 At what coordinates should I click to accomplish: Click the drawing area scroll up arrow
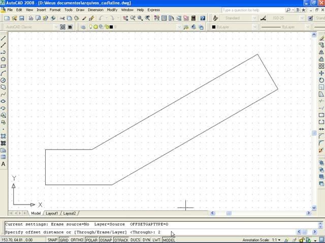pyautogui.click(x=314, y=35)
